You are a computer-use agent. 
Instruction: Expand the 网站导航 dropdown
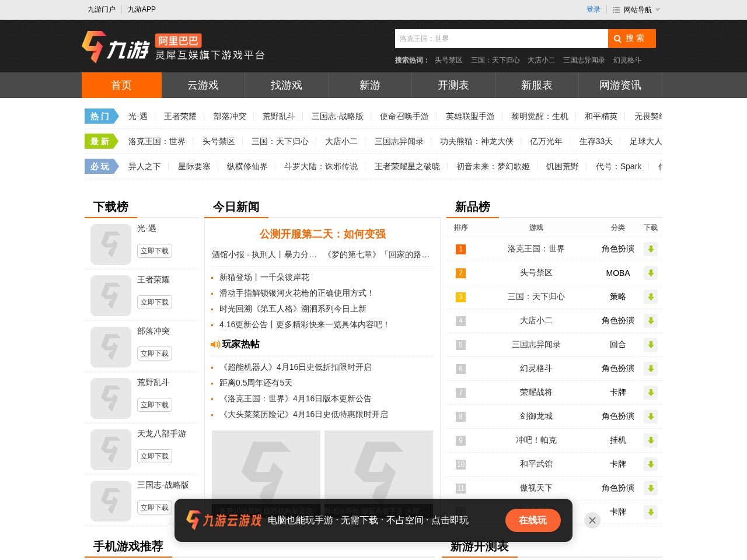(640, 9)
